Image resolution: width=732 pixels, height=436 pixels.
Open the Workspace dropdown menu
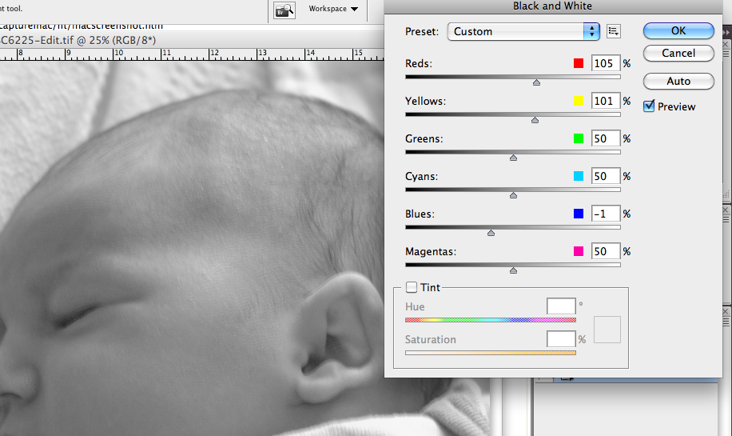click(x=333, y=9)
